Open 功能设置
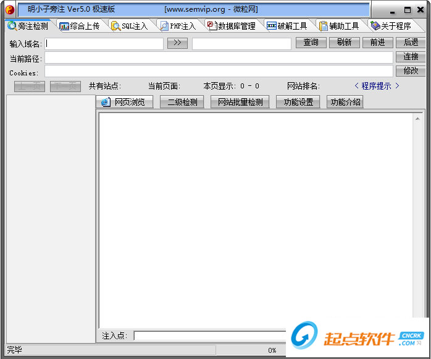Image resolution: width=431 pixels, height=359 pixels. click(x=298, y=102)
